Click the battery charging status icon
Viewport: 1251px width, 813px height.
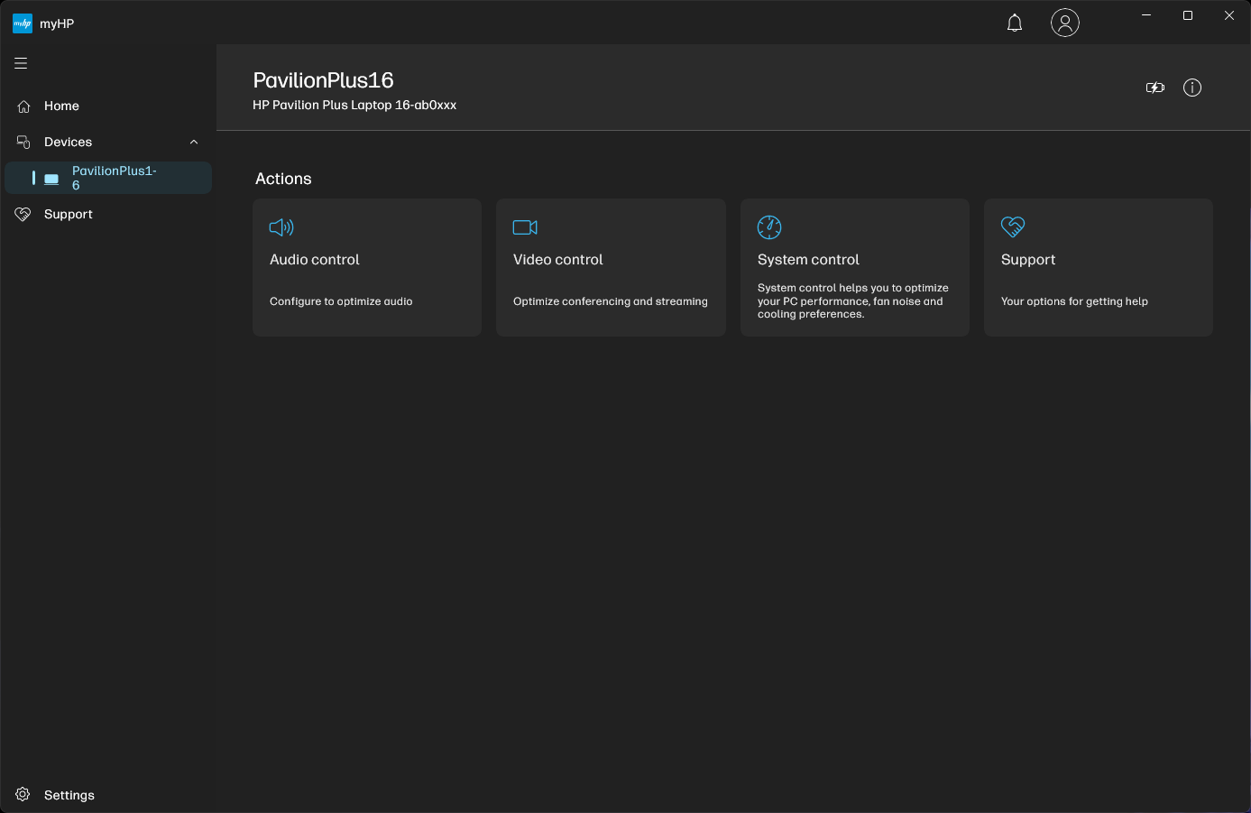tap(1155, 88)
